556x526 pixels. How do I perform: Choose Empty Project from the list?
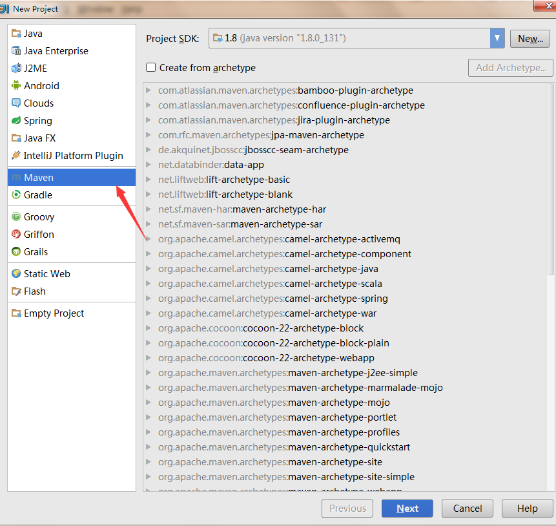54,313
